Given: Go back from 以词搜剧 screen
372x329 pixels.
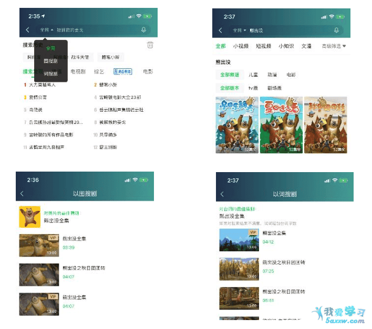Looking at the screenshot, I should pos(222,194).
